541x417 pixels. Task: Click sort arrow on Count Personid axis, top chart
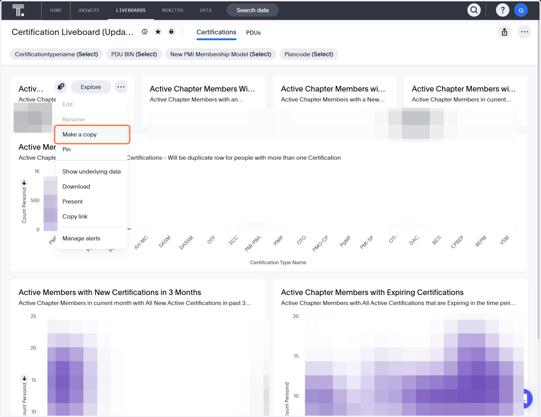point(24,183)
